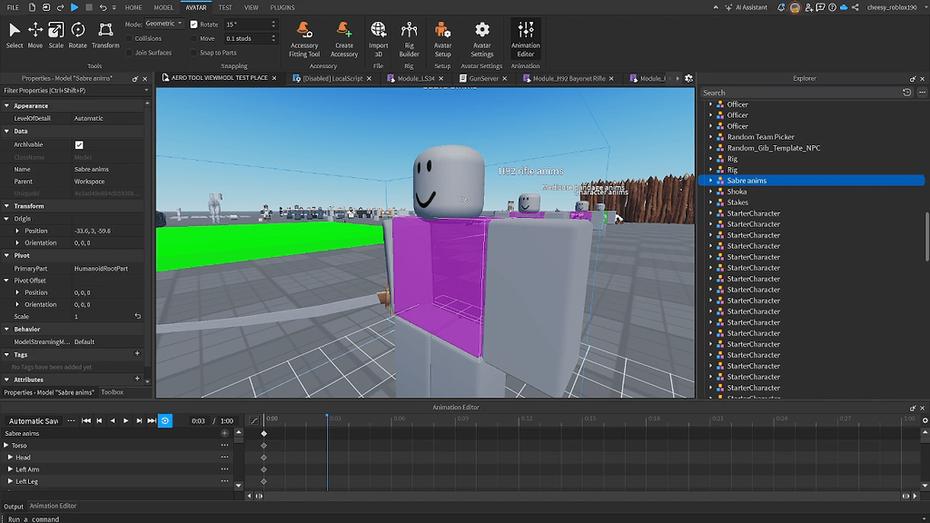Expand Origin Position property
Viewport: 930px width, 523px height.
click(x=17, y=231)
